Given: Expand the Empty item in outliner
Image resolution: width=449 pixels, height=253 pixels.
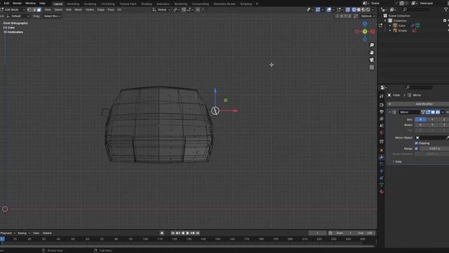Looking at the screenshot, I should coord(390,31).
